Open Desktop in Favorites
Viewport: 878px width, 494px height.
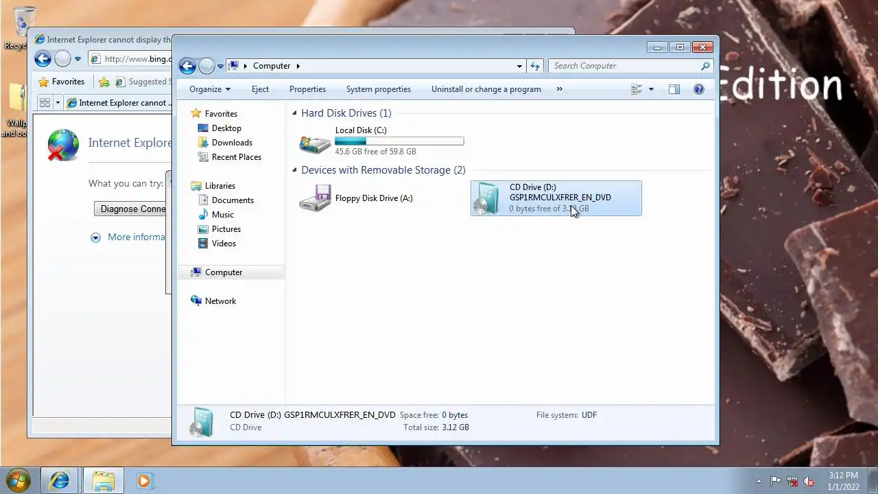click(x=226, y=128)
